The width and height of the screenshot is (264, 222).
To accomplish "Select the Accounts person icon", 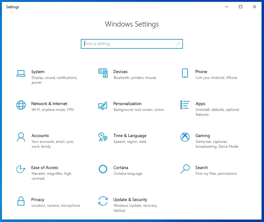I will pos(21,137).
